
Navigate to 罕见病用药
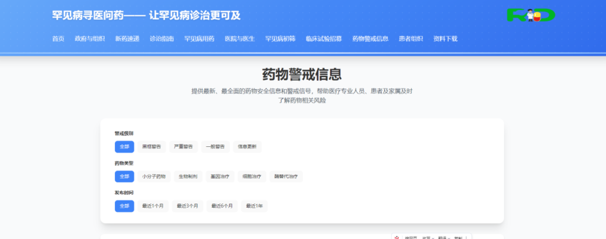point(199,38)
